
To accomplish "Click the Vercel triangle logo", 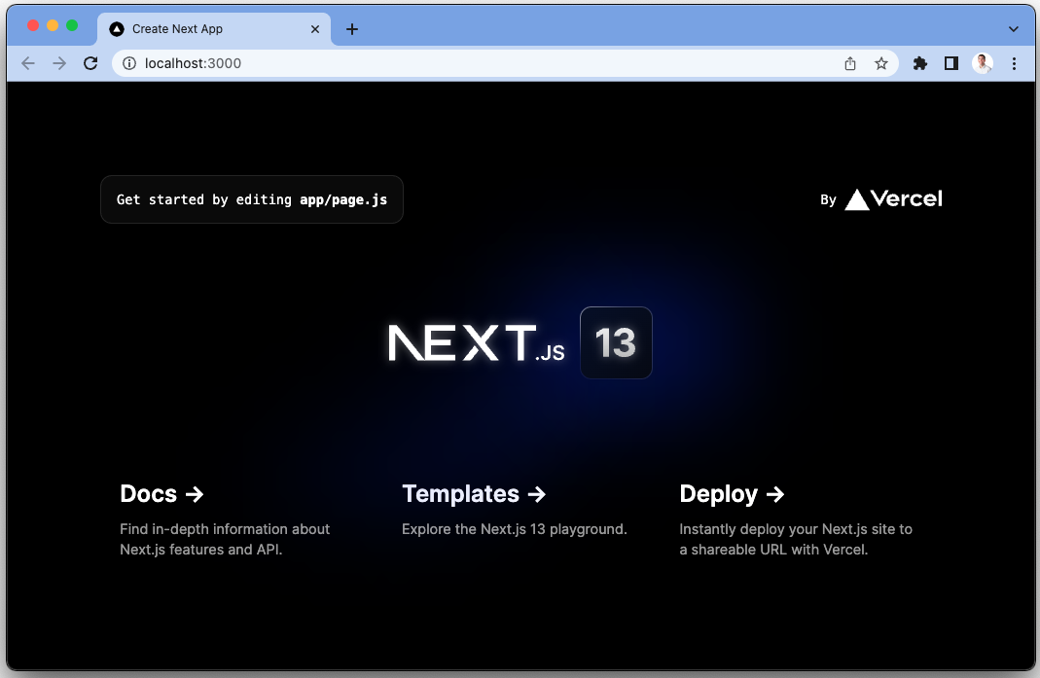I will pos(857,198).
